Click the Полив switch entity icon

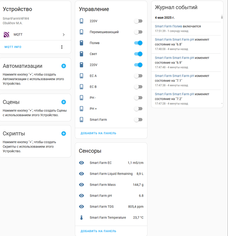81,43
